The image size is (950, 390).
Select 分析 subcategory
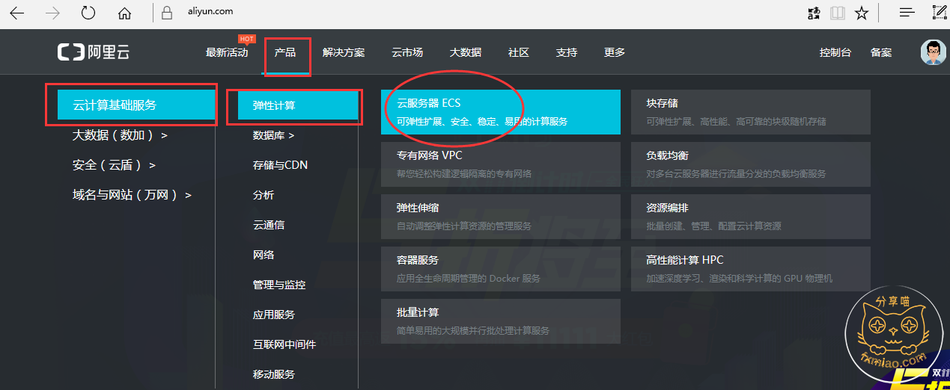click(x=264, y=195)
